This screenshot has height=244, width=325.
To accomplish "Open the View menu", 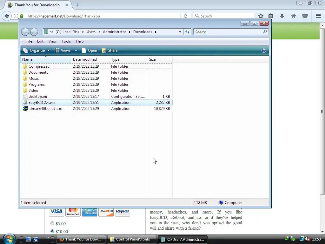I will pyautogui.click(x=52, y=41).
